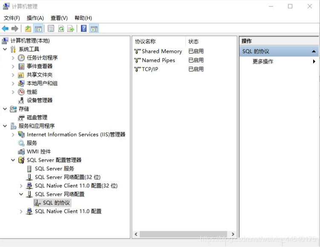Click the Computer Management root icon
Viewport: 320px width, 247px height.
click(x=5, y=41)
